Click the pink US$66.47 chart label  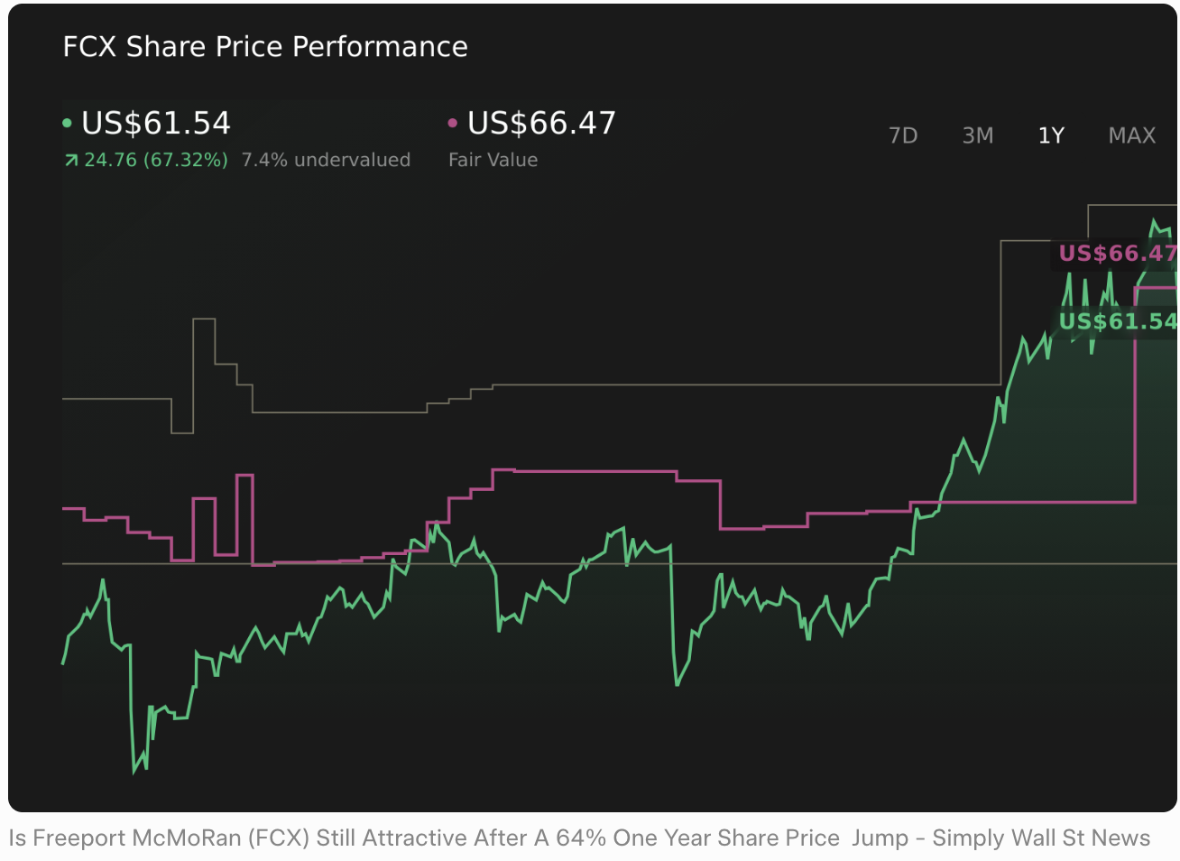tap(1117, 254)
